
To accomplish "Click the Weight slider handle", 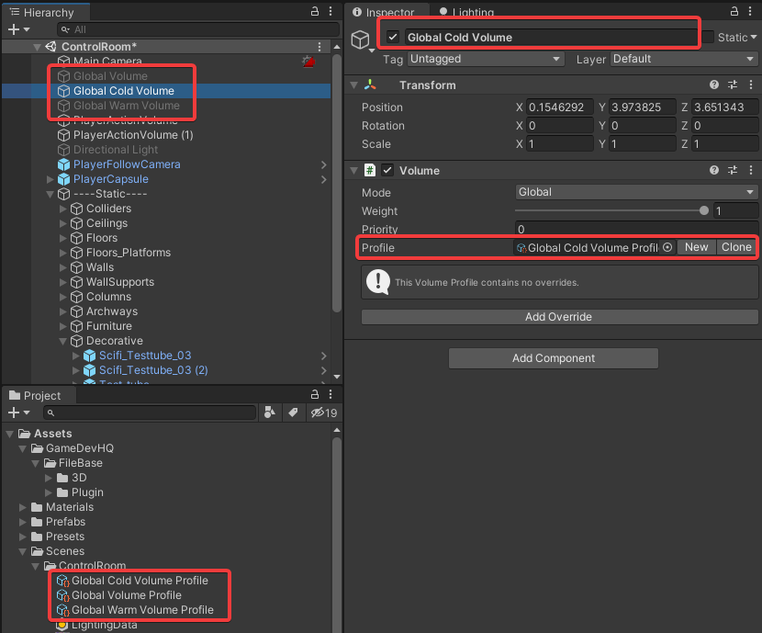I will (x=703, y=211).
